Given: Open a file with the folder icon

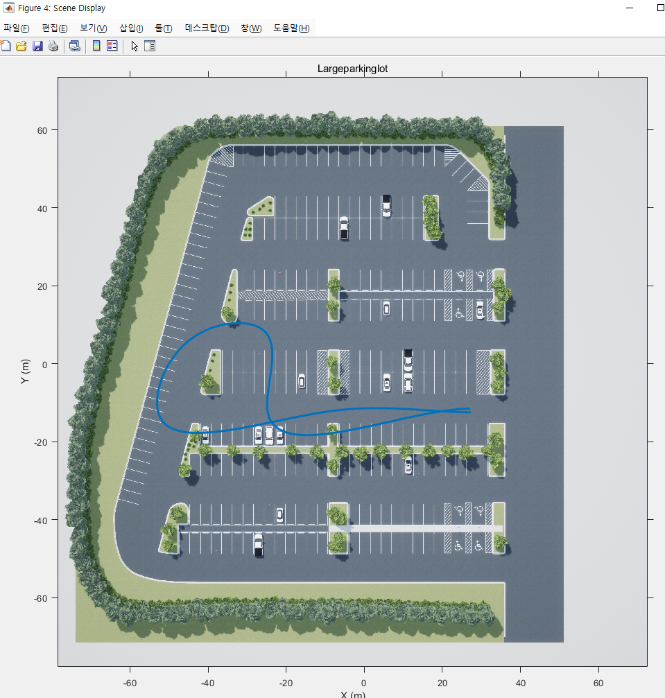Looking at the screenshot, I should 21,46.
